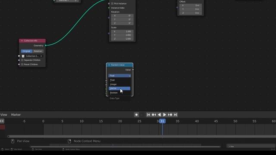Screen dimensions: 276x155
Task: Jump to the timeline start frame
Action: (x=148, y=115)
